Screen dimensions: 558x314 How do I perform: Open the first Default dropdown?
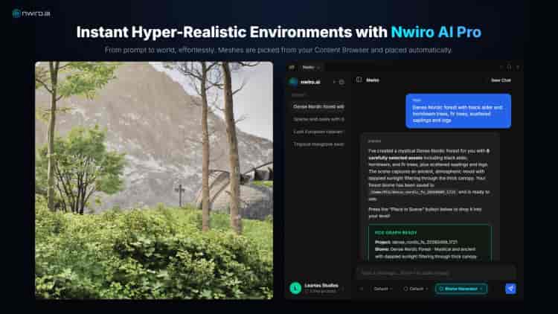[x=383, y=289]
